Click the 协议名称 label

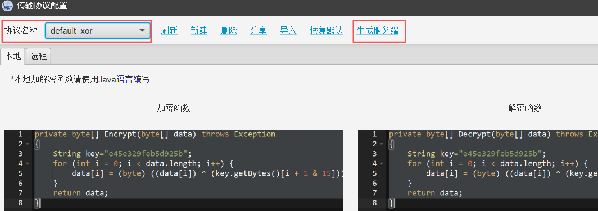(x=21, y=31)
